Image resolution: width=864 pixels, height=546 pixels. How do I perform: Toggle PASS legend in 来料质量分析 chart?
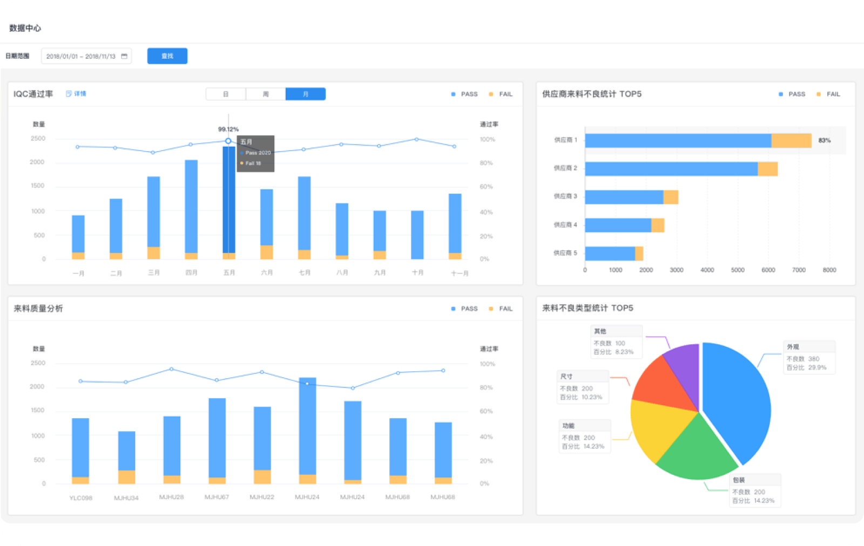(x=464, y=309)
